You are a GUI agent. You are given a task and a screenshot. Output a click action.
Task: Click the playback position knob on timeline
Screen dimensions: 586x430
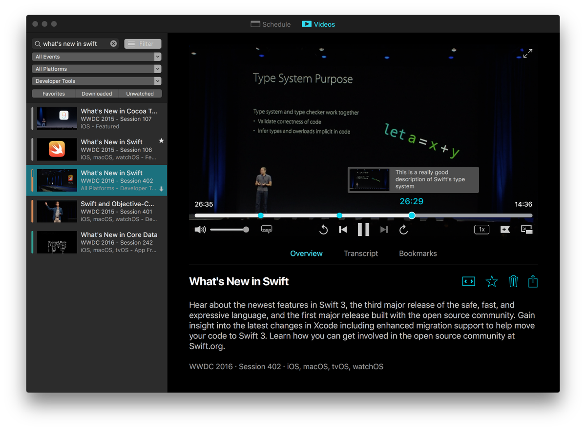(x=412, y=215)
